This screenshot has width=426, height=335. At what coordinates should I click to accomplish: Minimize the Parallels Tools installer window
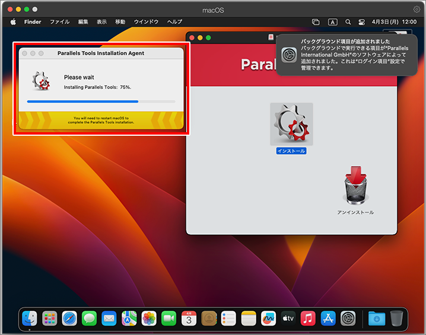(200, 38)
